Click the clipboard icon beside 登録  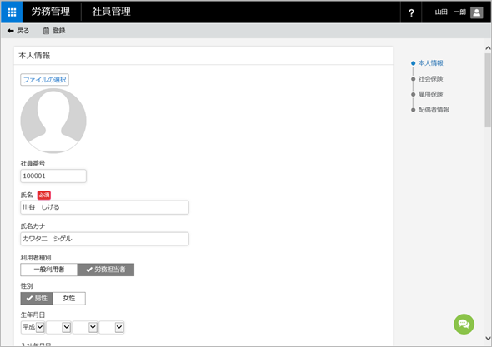click(x=46, y=31)
